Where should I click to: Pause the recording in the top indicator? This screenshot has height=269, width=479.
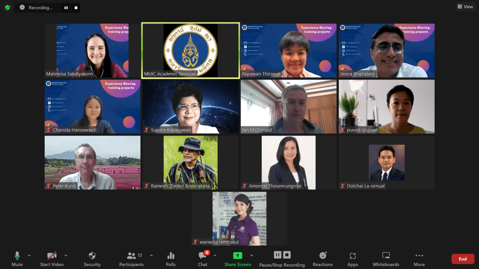pos(66,8)
